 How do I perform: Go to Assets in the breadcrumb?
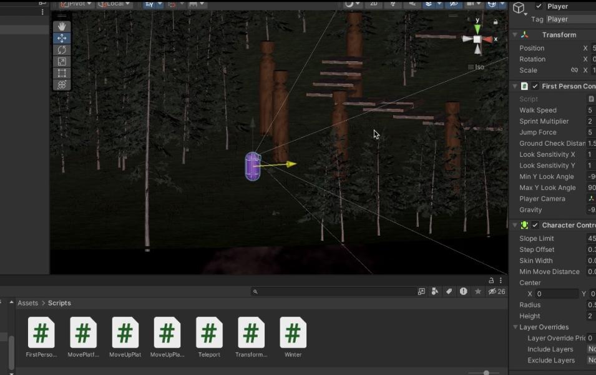coord(27,303)
